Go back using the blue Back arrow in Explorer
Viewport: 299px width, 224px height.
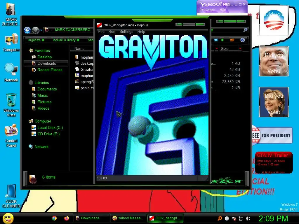27,30
